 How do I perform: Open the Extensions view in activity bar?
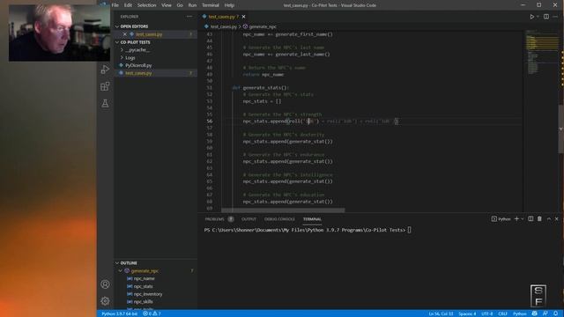pos(105,86)
